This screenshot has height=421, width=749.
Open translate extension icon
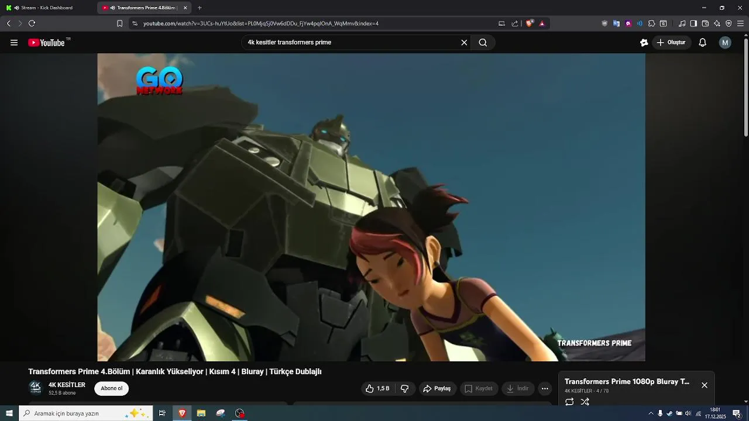point(616,23)
